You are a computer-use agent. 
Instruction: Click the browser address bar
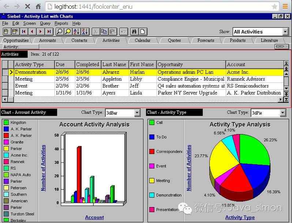(x=162, y=7)
